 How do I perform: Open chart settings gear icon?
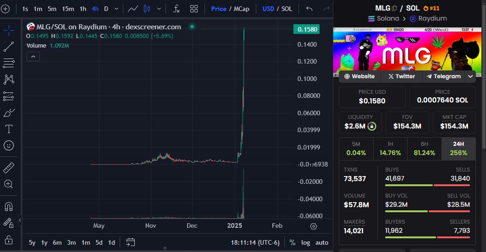[314, 226]
